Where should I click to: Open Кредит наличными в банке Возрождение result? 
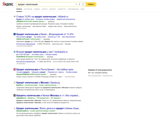[x=45, y=34]
